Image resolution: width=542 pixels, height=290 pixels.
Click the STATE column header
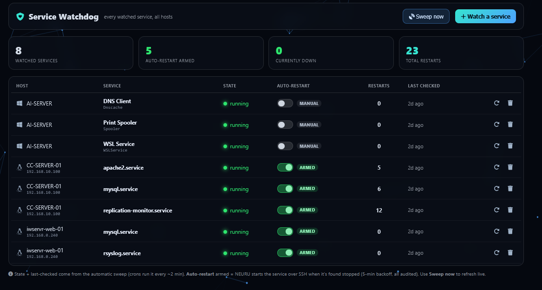point(229,86)
